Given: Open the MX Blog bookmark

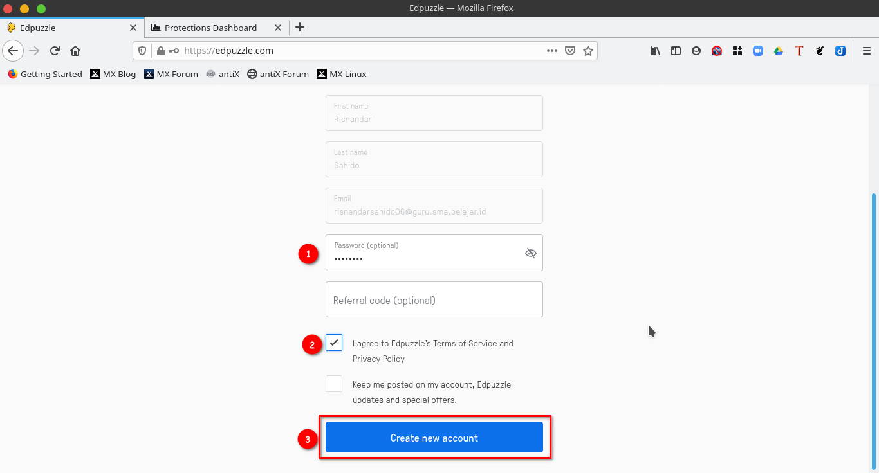Looking at the screenshot, I should click(x=113, y=74).
